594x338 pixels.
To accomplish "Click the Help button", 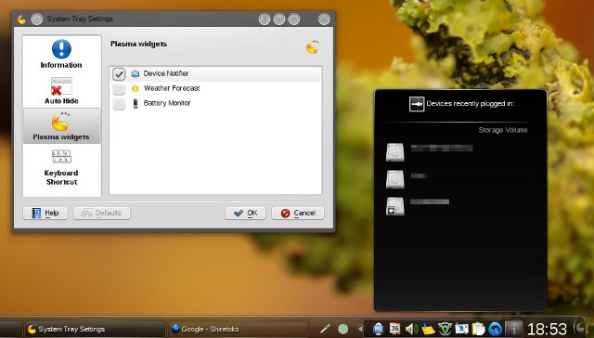I will [45, 214].
